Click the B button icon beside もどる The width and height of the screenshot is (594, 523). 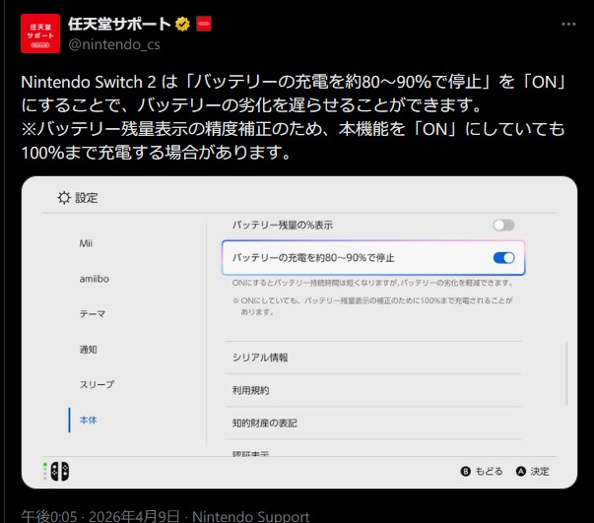click(465, 471)
